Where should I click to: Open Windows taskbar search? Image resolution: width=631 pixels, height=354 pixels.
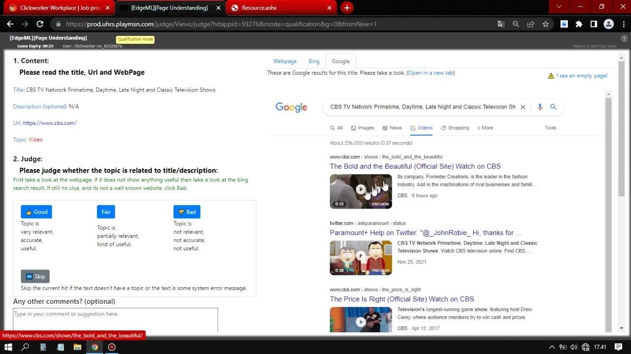click(x=26, y=347)
